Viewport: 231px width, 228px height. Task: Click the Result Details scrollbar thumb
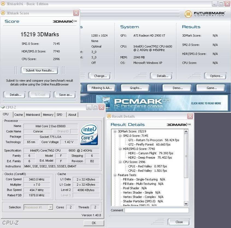[186, 156]
